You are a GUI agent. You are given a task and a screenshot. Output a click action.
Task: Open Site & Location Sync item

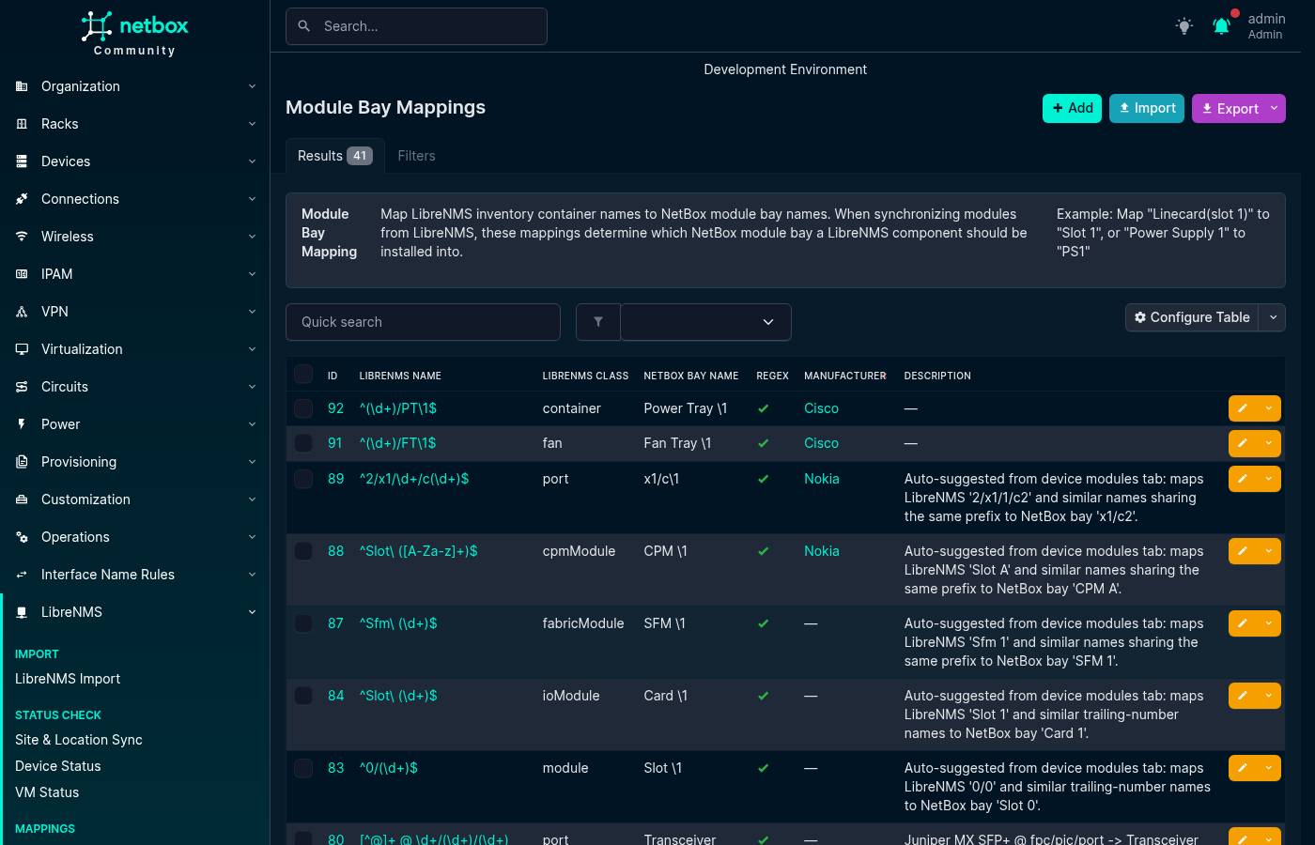(79, 740)
